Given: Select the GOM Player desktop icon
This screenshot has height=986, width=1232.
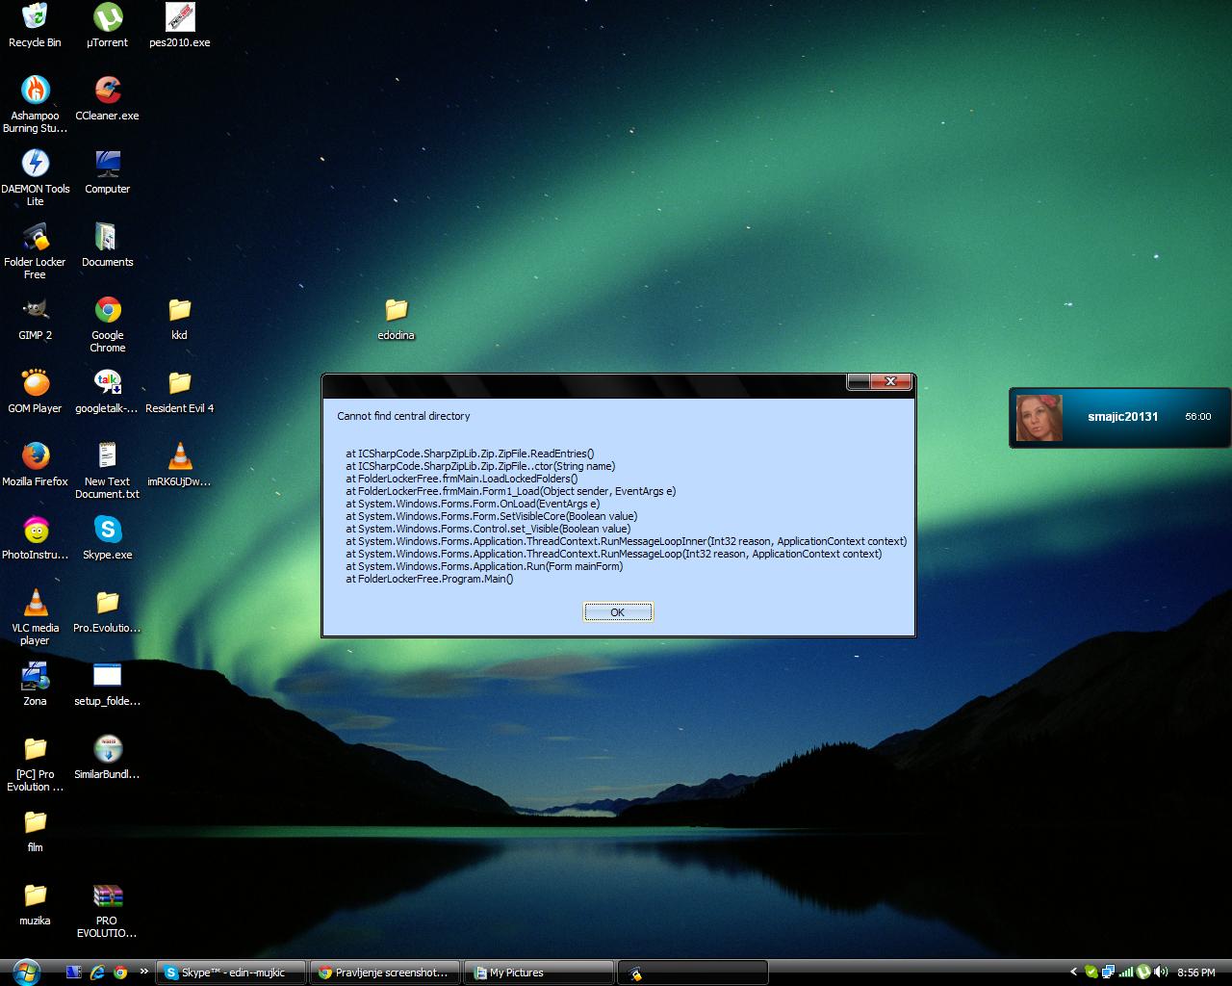Looking at the screenshot, I should (x=35, y=392).
